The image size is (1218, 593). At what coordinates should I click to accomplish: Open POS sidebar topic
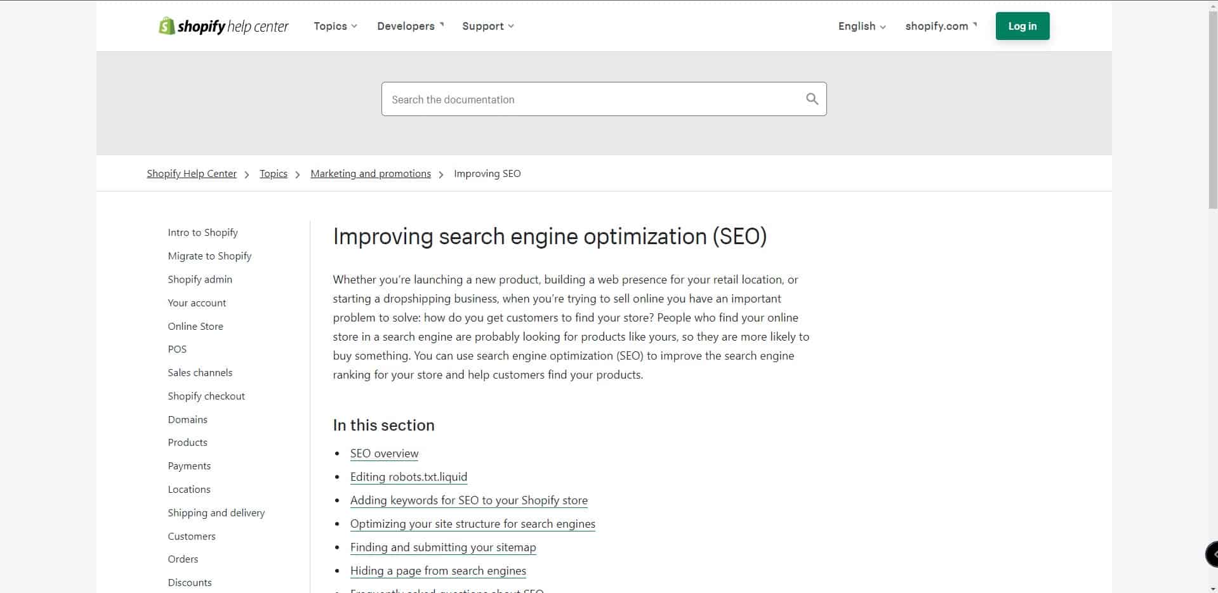click(x=177, y=349)
